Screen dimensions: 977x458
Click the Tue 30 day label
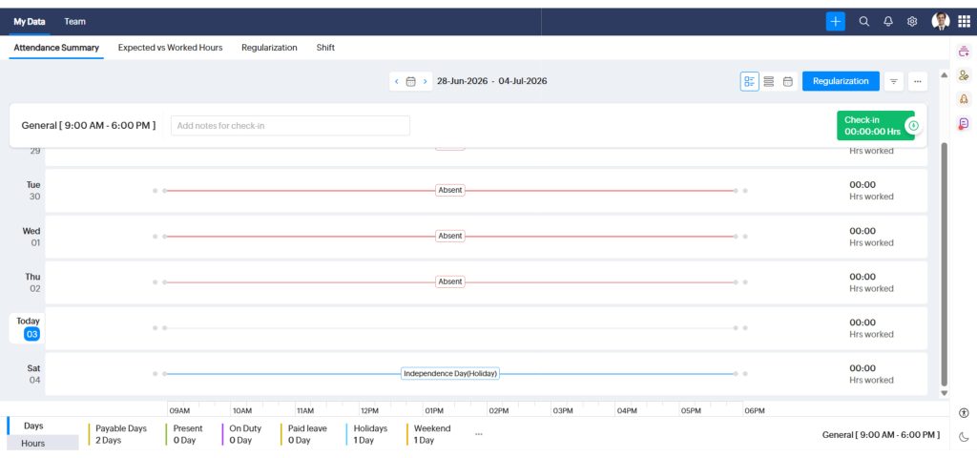point(33,190)
